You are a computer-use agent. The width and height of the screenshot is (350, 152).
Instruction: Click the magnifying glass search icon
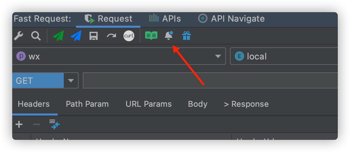tap(36, 35)
